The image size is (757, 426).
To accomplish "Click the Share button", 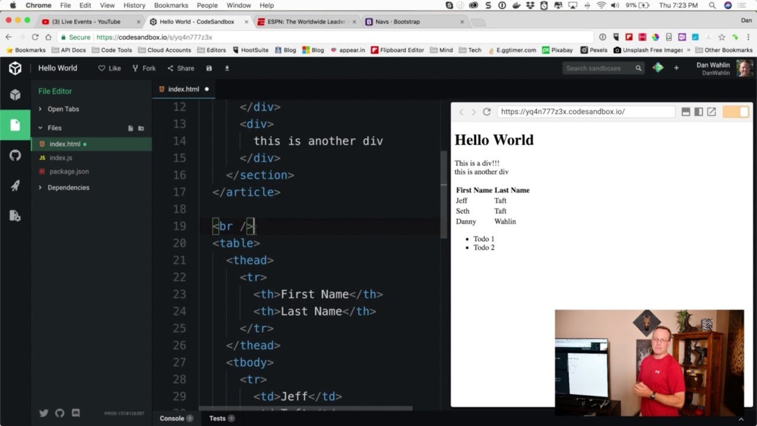I will click(180, 68).
